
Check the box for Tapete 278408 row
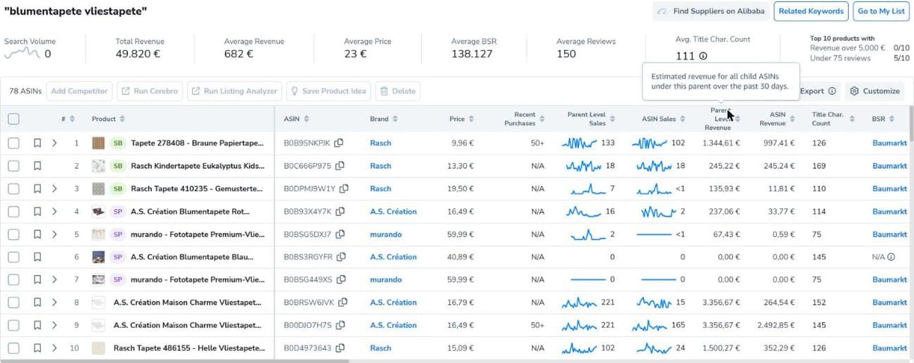(x=13, y=143)
